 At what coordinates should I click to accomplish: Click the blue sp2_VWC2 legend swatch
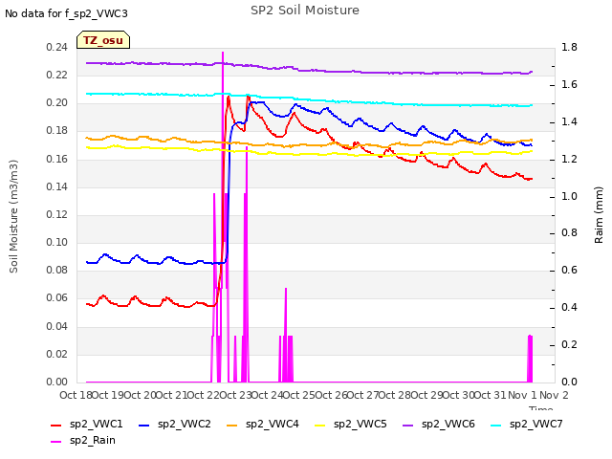point(144,425)
